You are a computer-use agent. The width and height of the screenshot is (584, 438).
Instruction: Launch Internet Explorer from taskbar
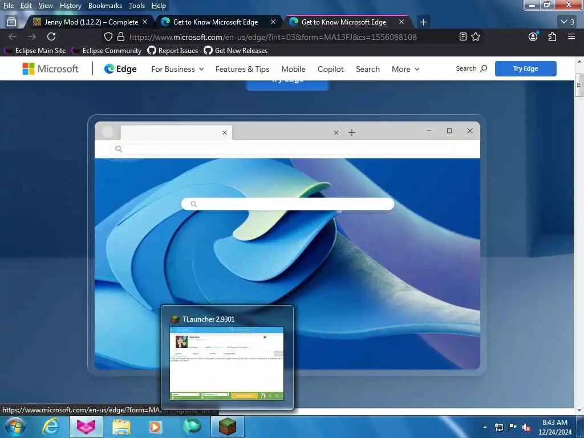coord(51,427)
